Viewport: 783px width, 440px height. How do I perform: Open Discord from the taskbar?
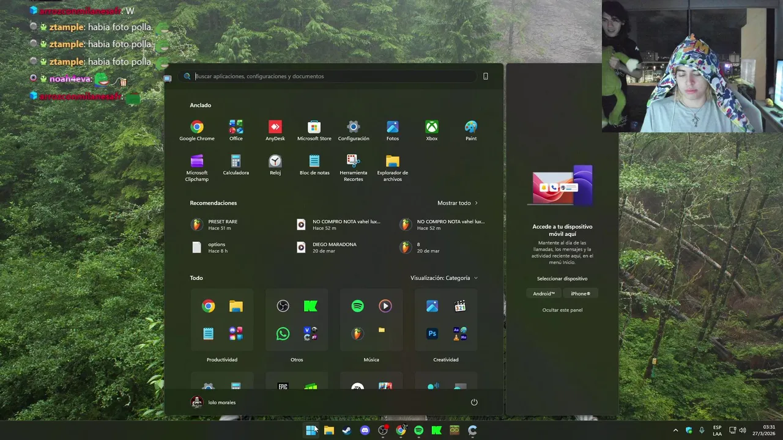pyautogui.click(x=365, y=430)
